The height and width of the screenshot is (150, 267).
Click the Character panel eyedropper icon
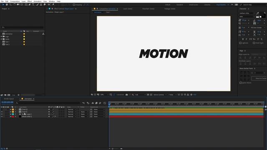tap(258, 13)
